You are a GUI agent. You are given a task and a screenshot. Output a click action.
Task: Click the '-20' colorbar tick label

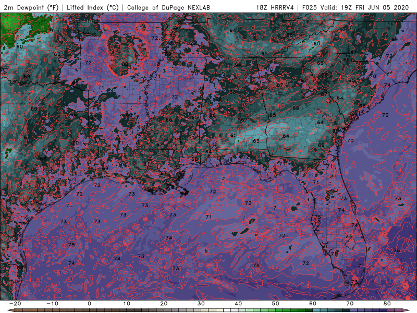pos(15,304)
